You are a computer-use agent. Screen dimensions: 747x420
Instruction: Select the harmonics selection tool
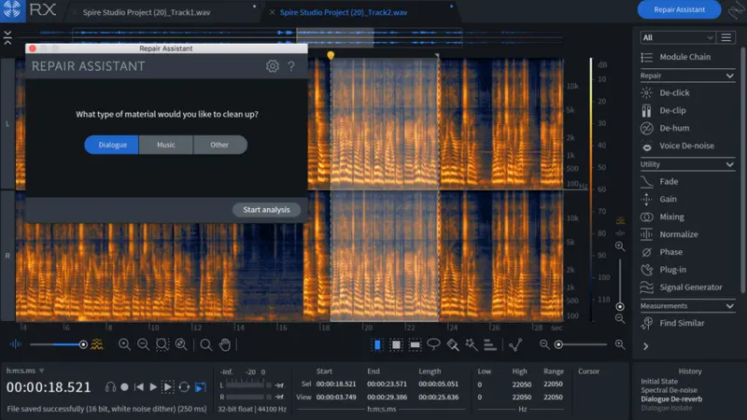489,344
